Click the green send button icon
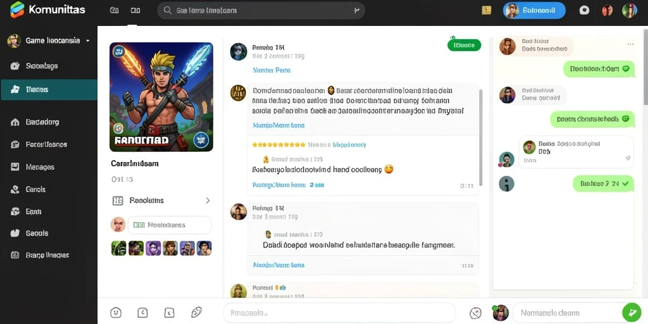 [x=631, y=313]
